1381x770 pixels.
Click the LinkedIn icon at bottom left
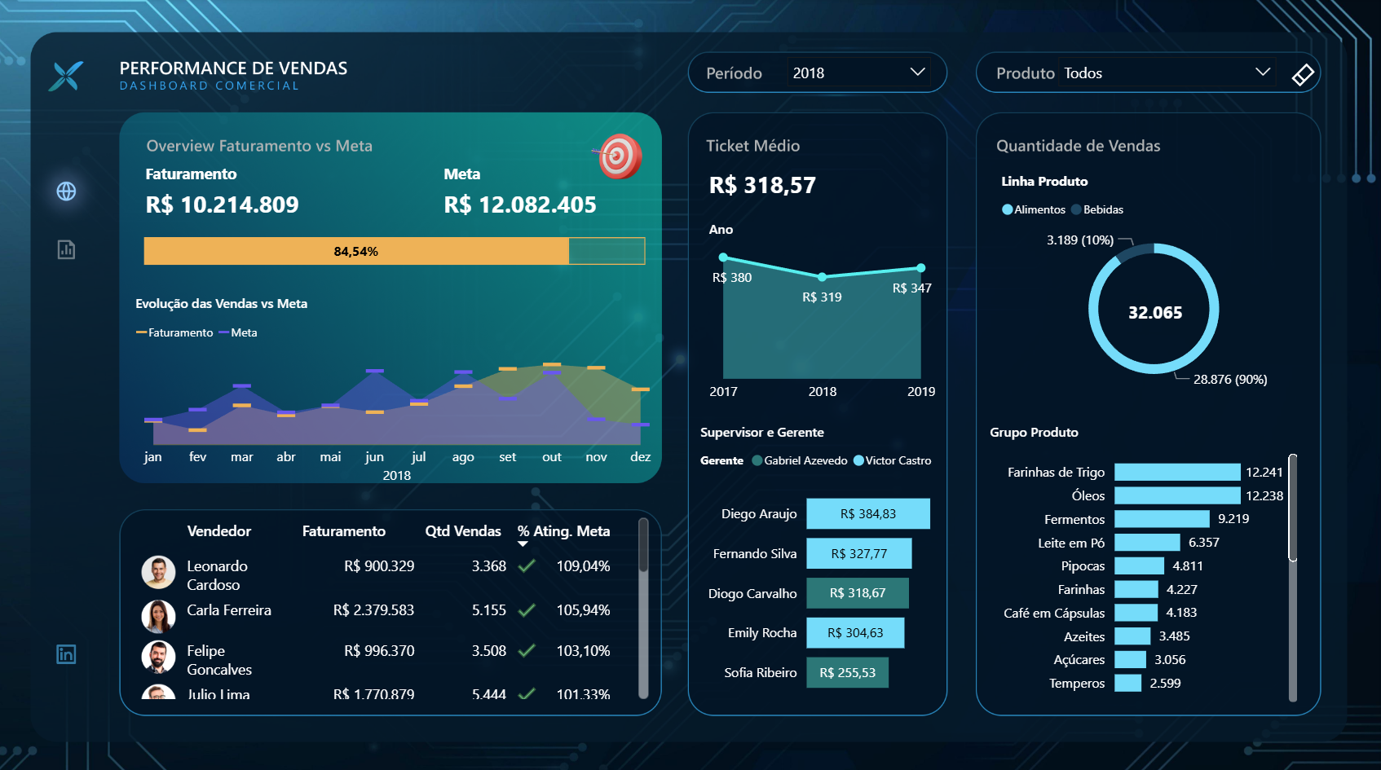(64, 653)
